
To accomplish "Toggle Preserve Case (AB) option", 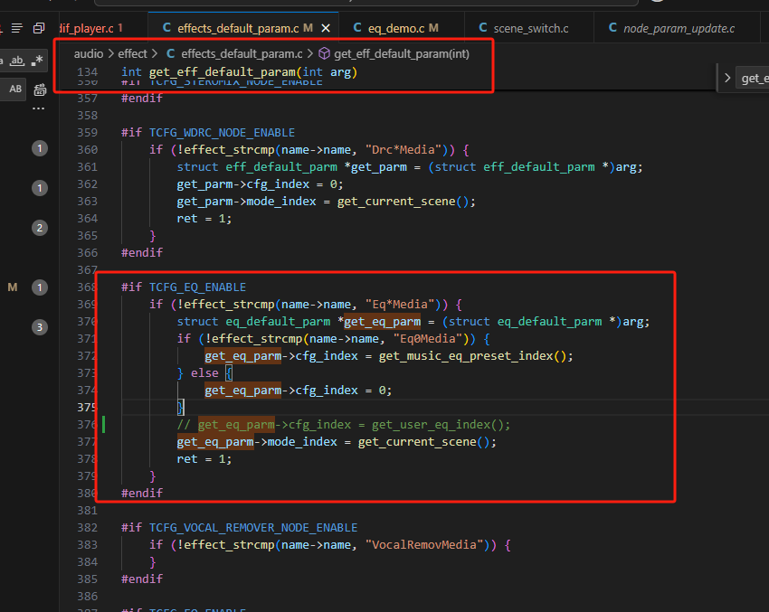I will point(15,89).
